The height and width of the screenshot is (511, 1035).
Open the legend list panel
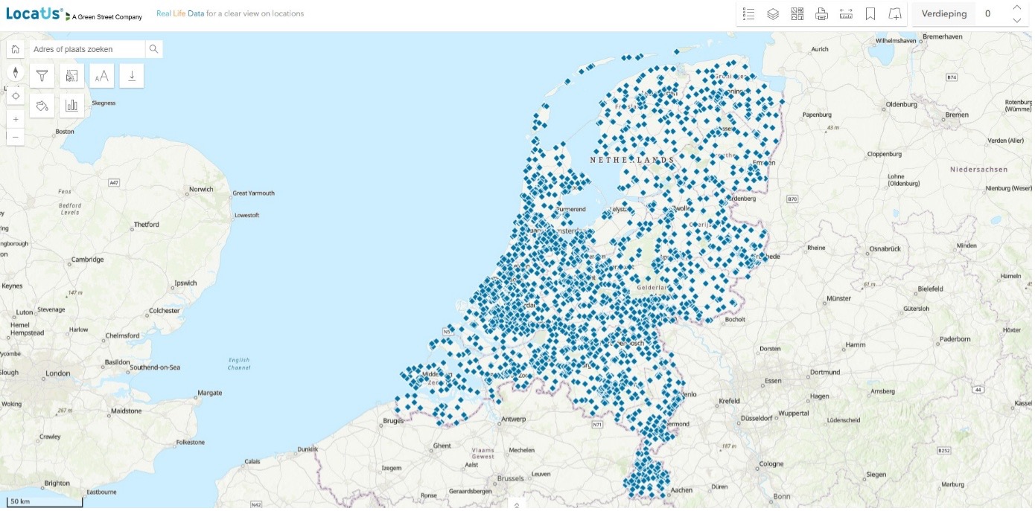748,14
